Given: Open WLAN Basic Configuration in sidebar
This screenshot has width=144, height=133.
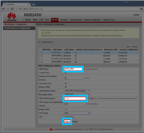Looking at the screenshot, I should (x=15, y=24).
